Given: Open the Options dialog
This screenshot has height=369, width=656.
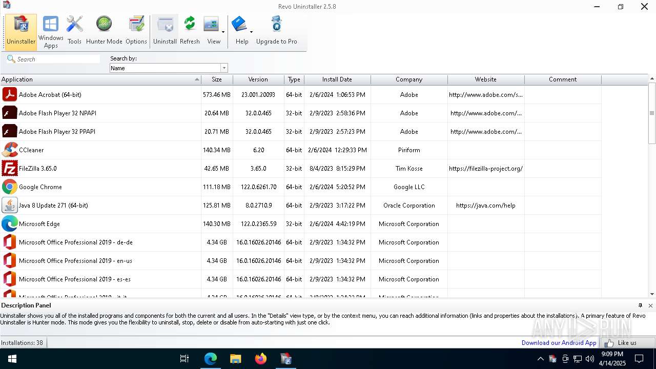Looking at the screenshot, I should 136,31.
